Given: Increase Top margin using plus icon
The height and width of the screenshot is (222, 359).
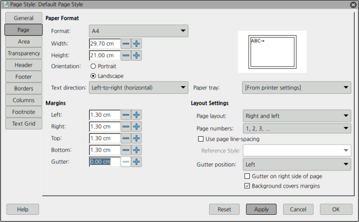Looking at the screenshot, I should (x=137, y=138).
